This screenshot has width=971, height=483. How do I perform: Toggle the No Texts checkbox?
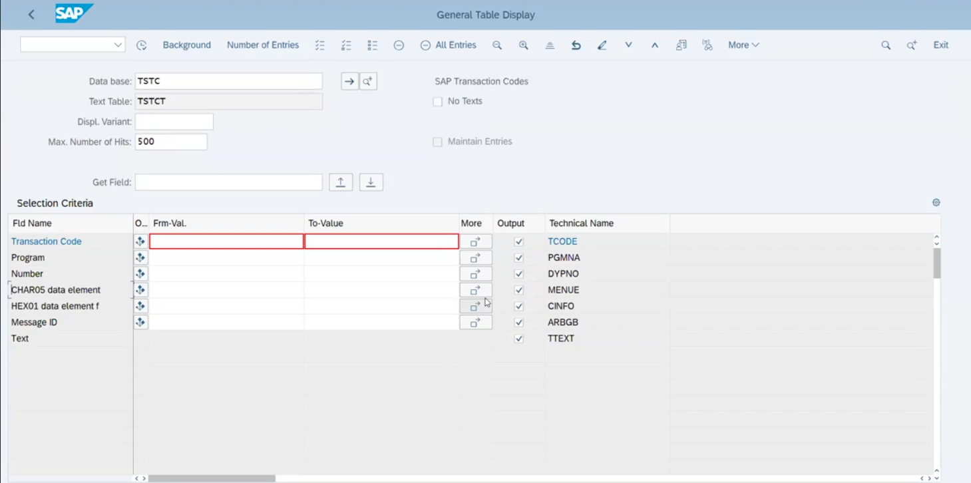tap(437, 102)
